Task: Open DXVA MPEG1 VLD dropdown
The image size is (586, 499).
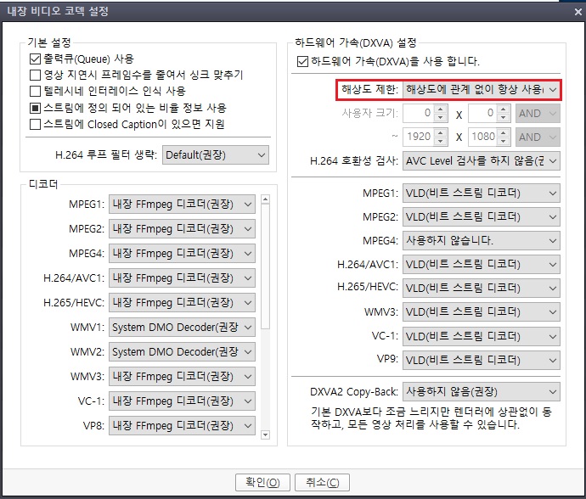Action: coord(482,193)
